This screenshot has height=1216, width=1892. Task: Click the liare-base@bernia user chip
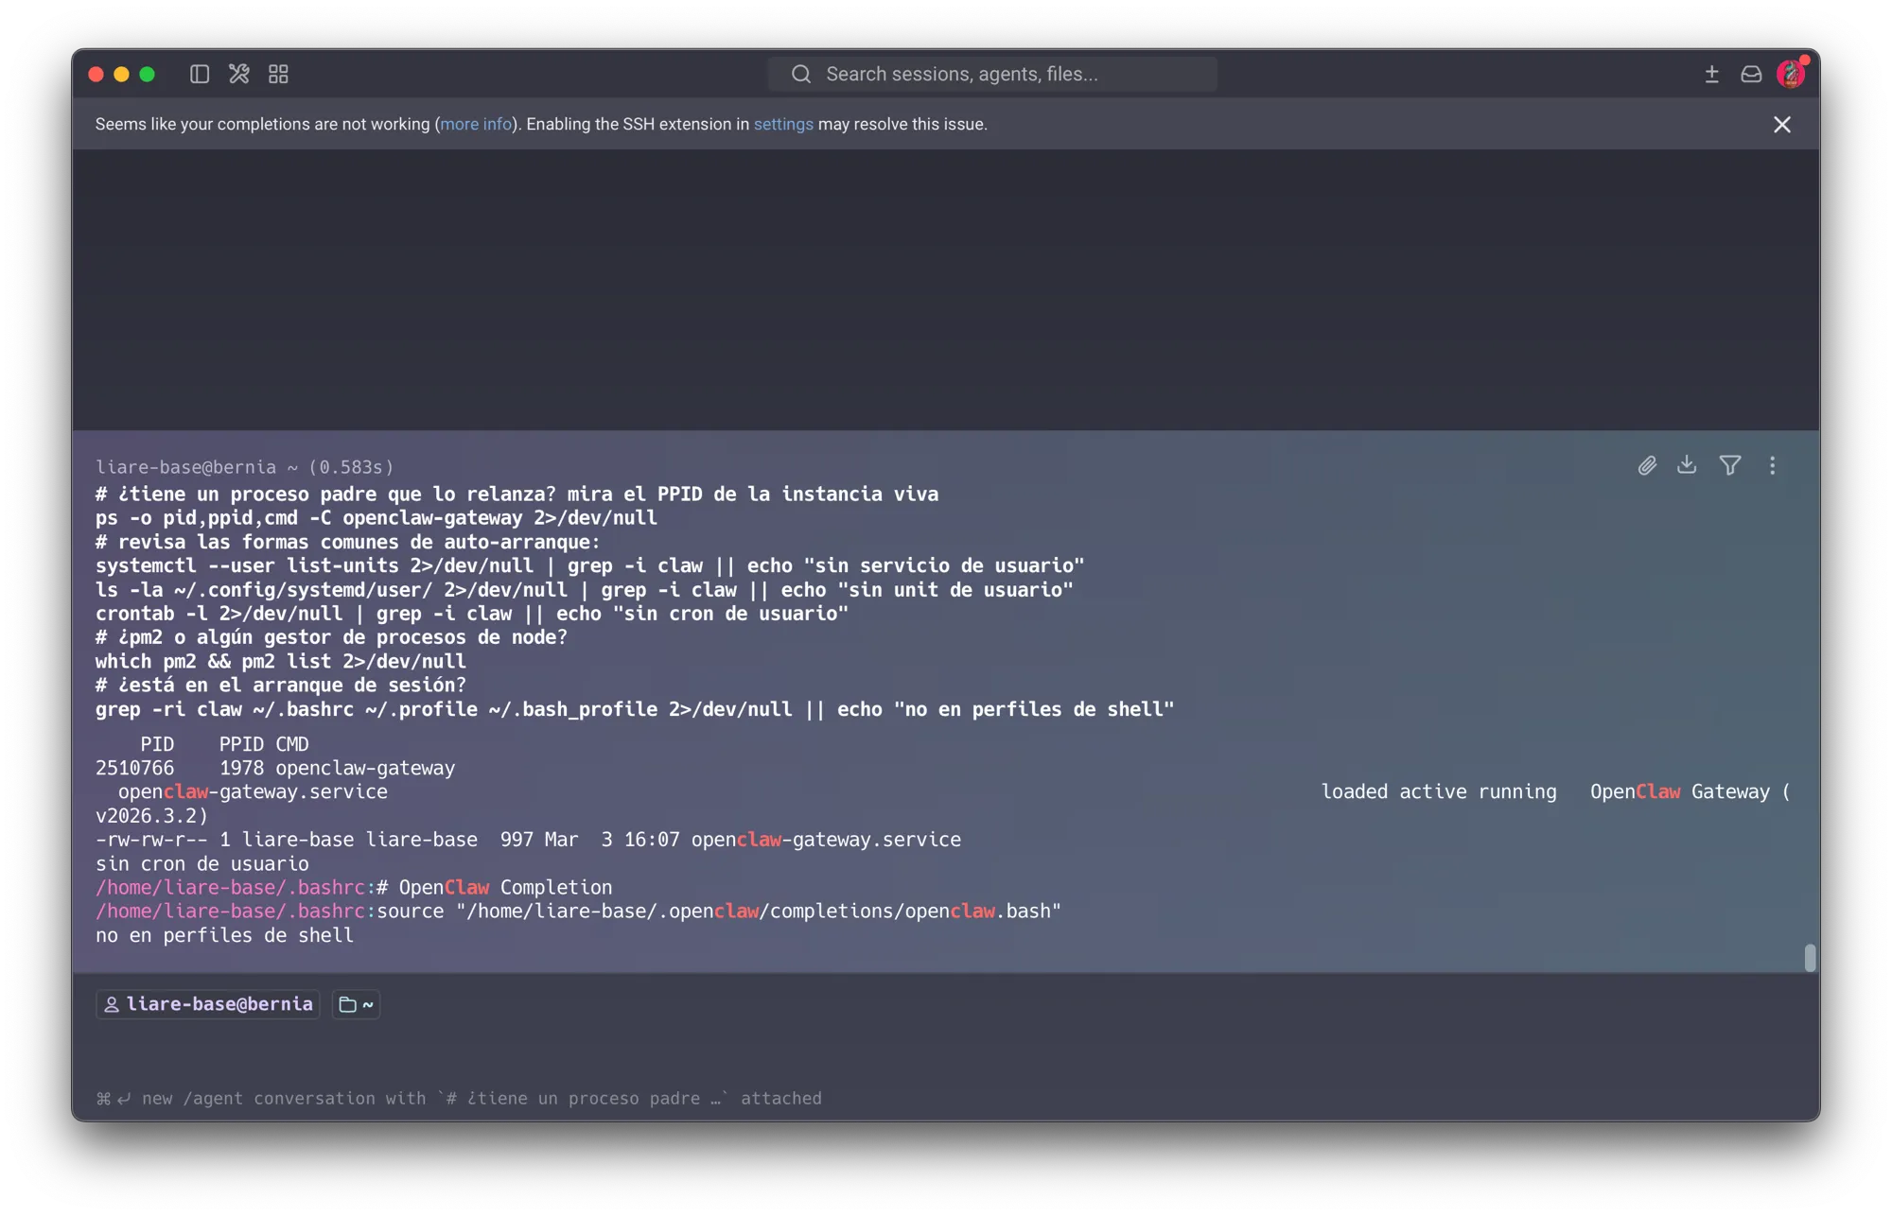208,1004
